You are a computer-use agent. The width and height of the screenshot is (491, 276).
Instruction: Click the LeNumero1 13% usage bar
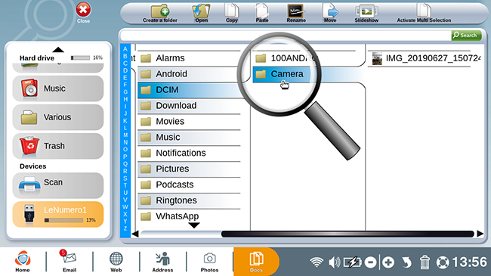[x=63, y=220]
